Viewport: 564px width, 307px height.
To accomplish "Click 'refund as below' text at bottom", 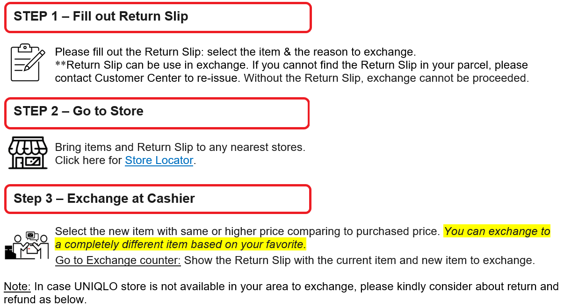I will pos(45,300).
